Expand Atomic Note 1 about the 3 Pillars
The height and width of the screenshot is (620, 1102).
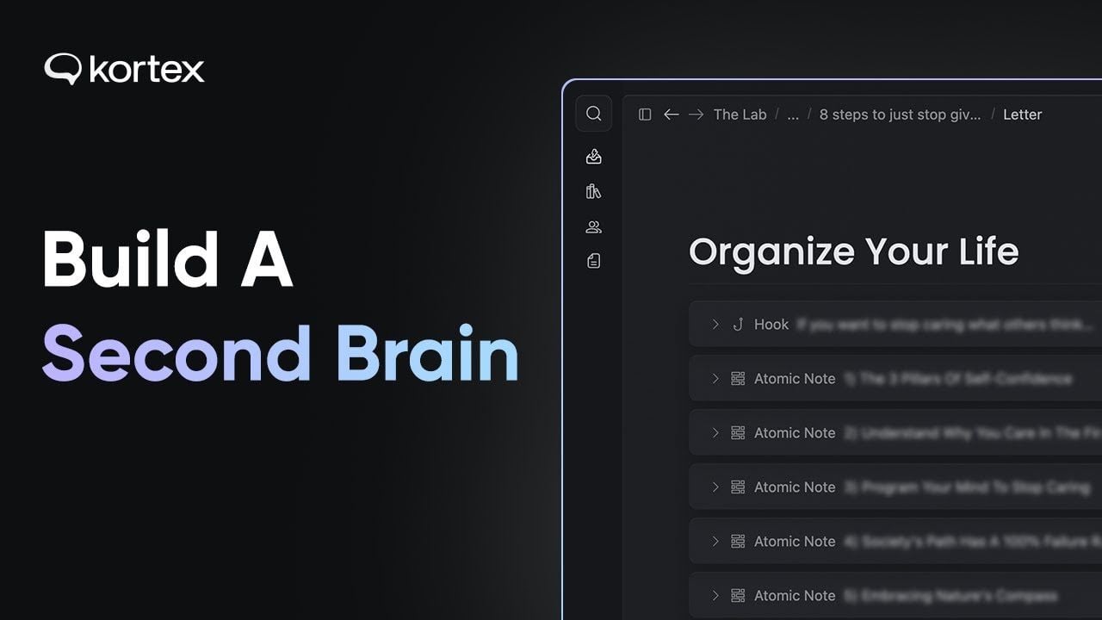pyautogui.click(x=715, y=378)
